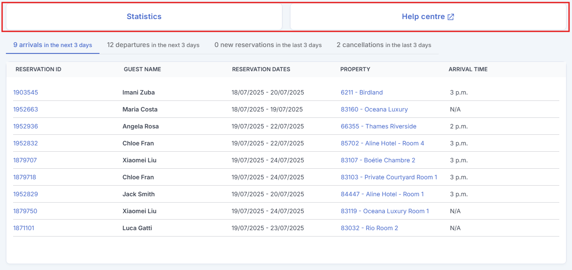Click dates 18/07/2025 - 19/07/2025
Viewport: 572px width, 270px height.
click(x=267, y=109)
